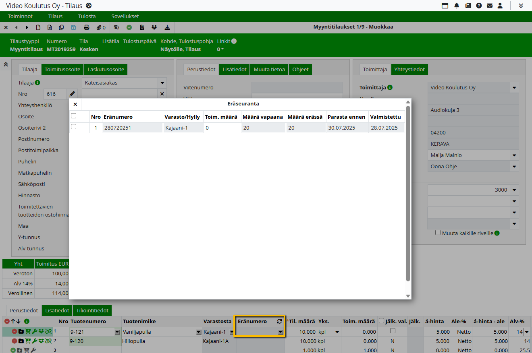
Task: Tick the checkbox for batch 280720251
Action: [73, 127]
